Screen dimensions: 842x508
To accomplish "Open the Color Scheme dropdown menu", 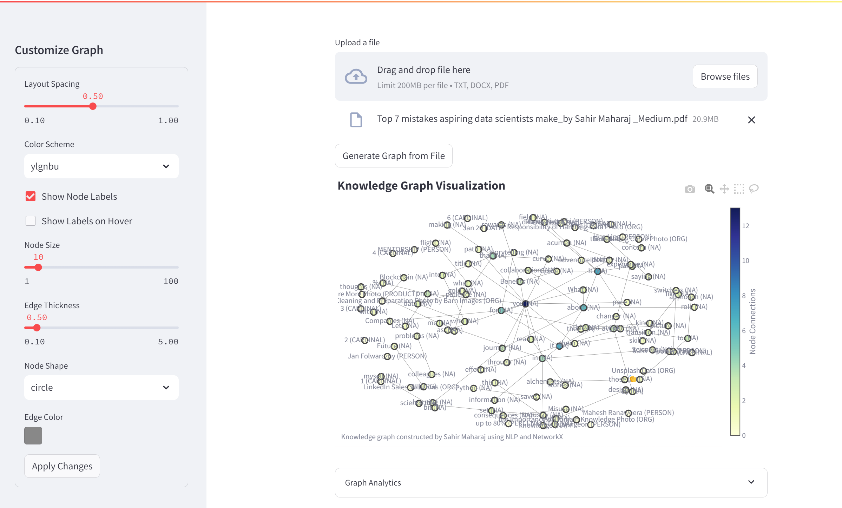I will [x=100, y=166].
